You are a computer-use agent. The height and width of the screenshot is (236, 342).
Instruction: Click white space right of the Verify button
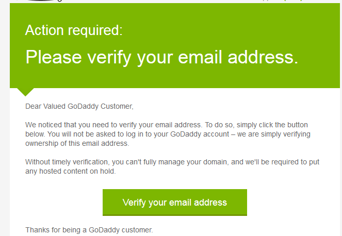[x=289, y=202]
